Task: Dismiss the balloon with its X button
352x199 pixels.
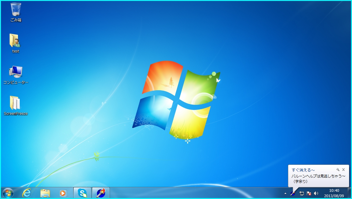Action: pos(343,169)
